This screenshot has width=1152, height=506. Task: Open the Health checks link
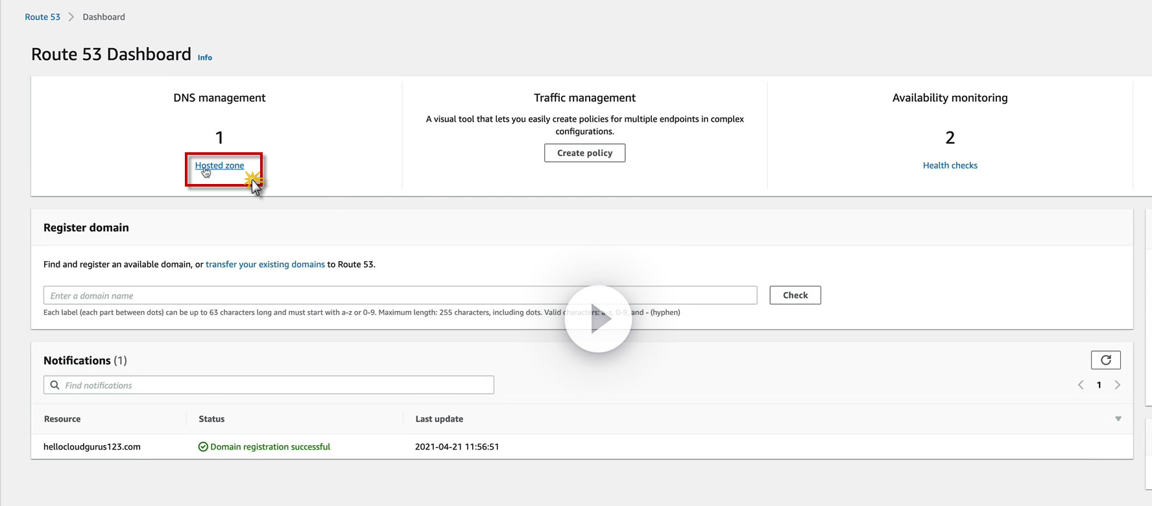950,166
